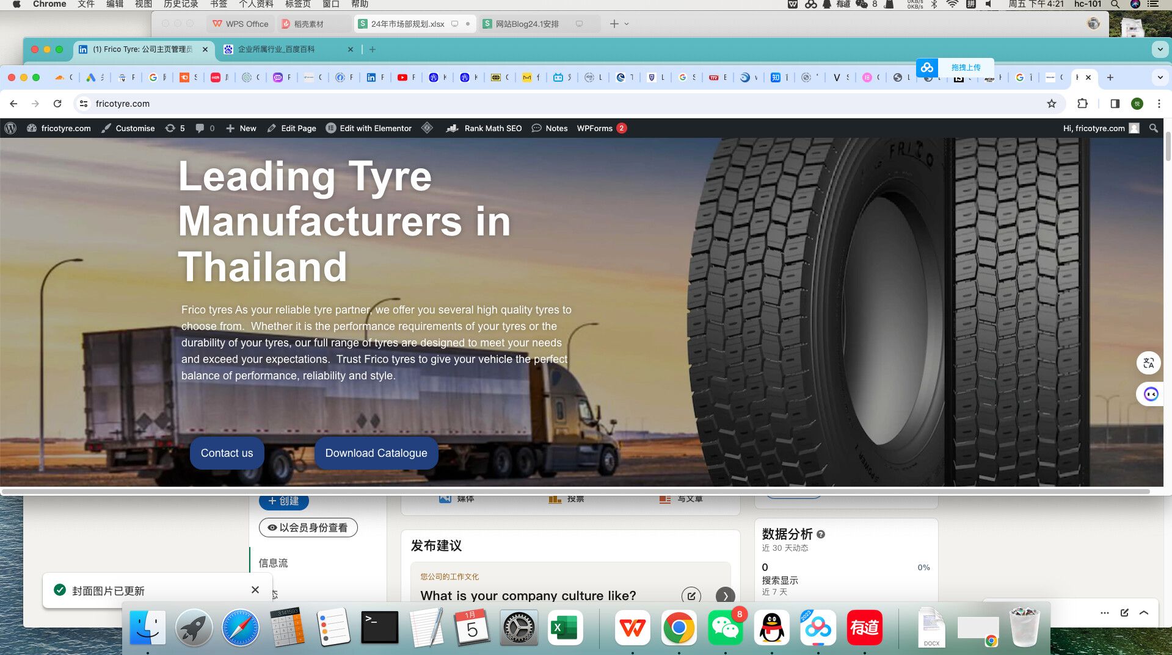The height and width of the screenshot is (655, 1172).
Task: Click the Contact us button
Action: point(227,453)
